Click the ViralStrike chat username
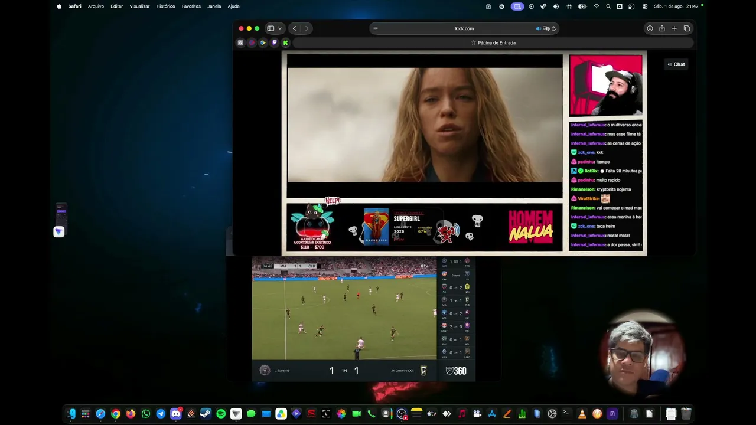756x425 pixels. pos(588,199)
